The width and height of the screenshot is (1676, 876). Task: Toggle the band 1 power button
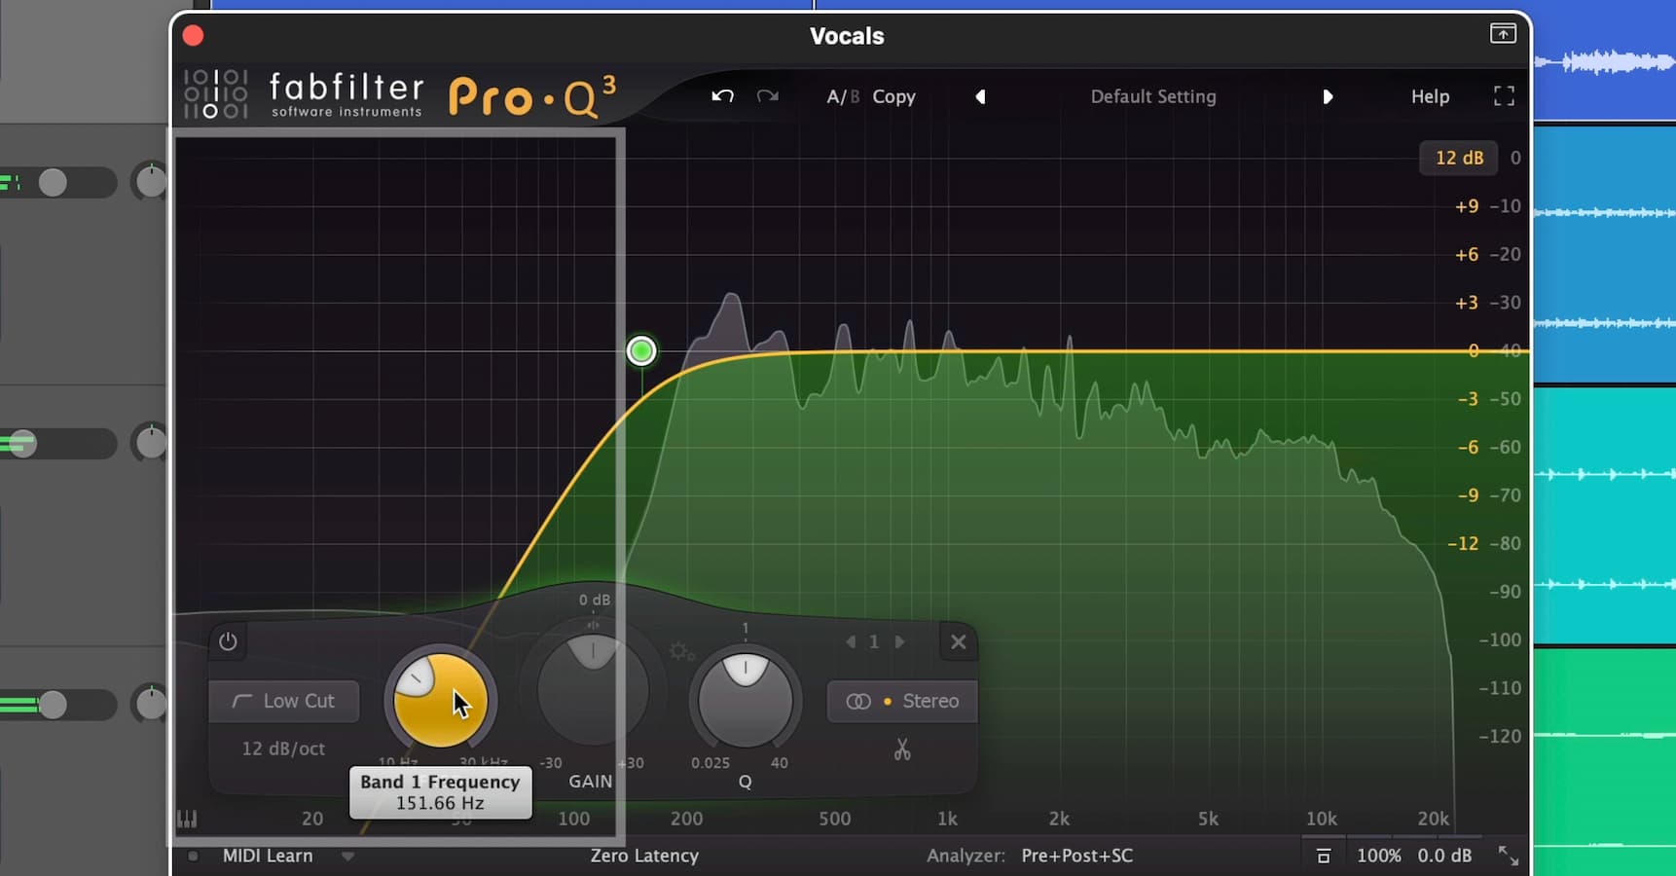click(x=228, y=641)
